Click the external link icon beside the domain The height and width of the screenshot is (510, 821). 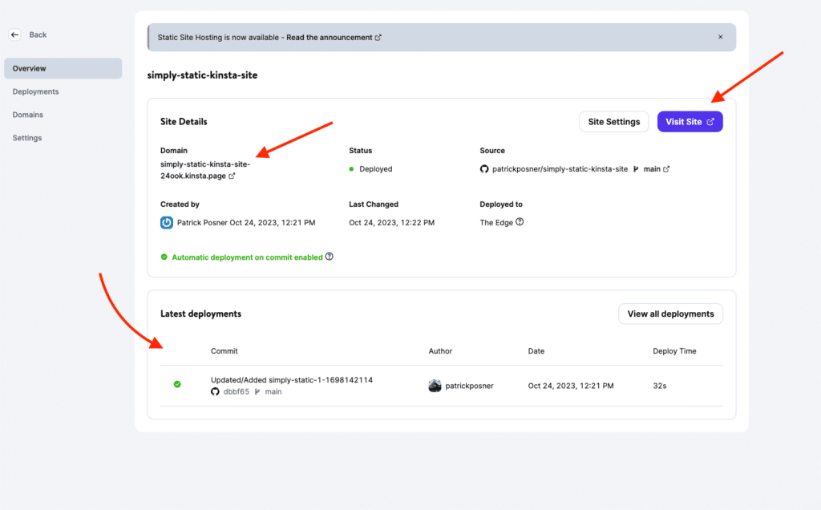click(x=232, y=176)
